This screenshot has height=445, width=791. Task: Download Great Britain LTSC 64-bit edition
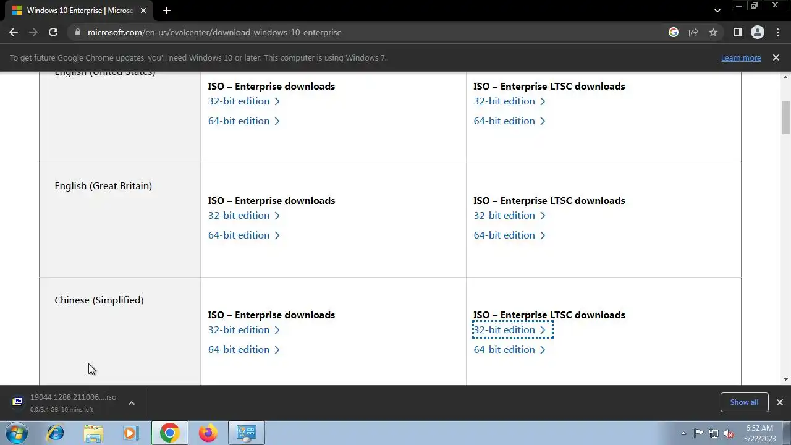pos(510,235)
